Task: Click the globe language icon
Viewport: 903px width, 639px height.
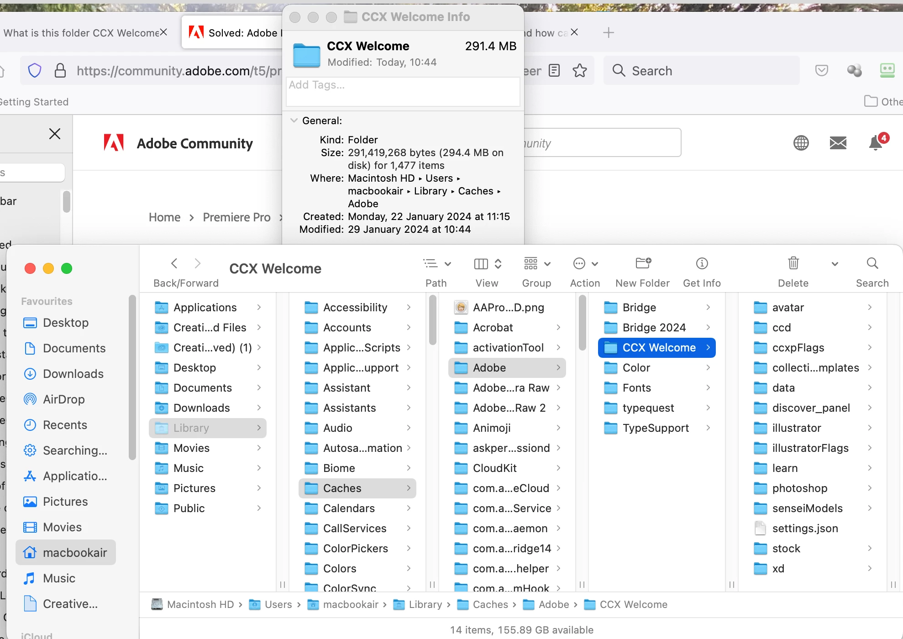Action: pyautogui.click(x=801, y=143)
